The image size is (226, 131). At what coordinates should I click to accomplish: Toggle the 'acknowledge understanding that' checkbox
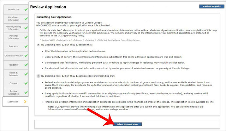point(38,76)
